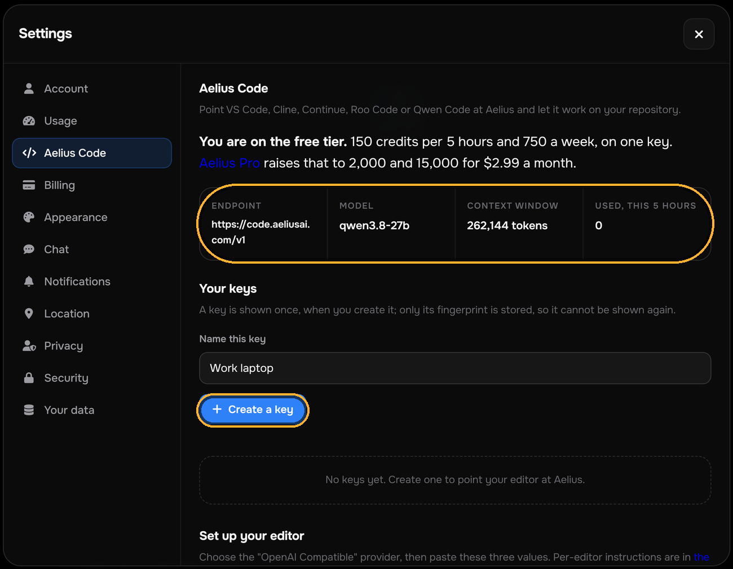Click the Usage gauge icon
The width and height of the screenshot is (733, 569).
tap(29, 121)
